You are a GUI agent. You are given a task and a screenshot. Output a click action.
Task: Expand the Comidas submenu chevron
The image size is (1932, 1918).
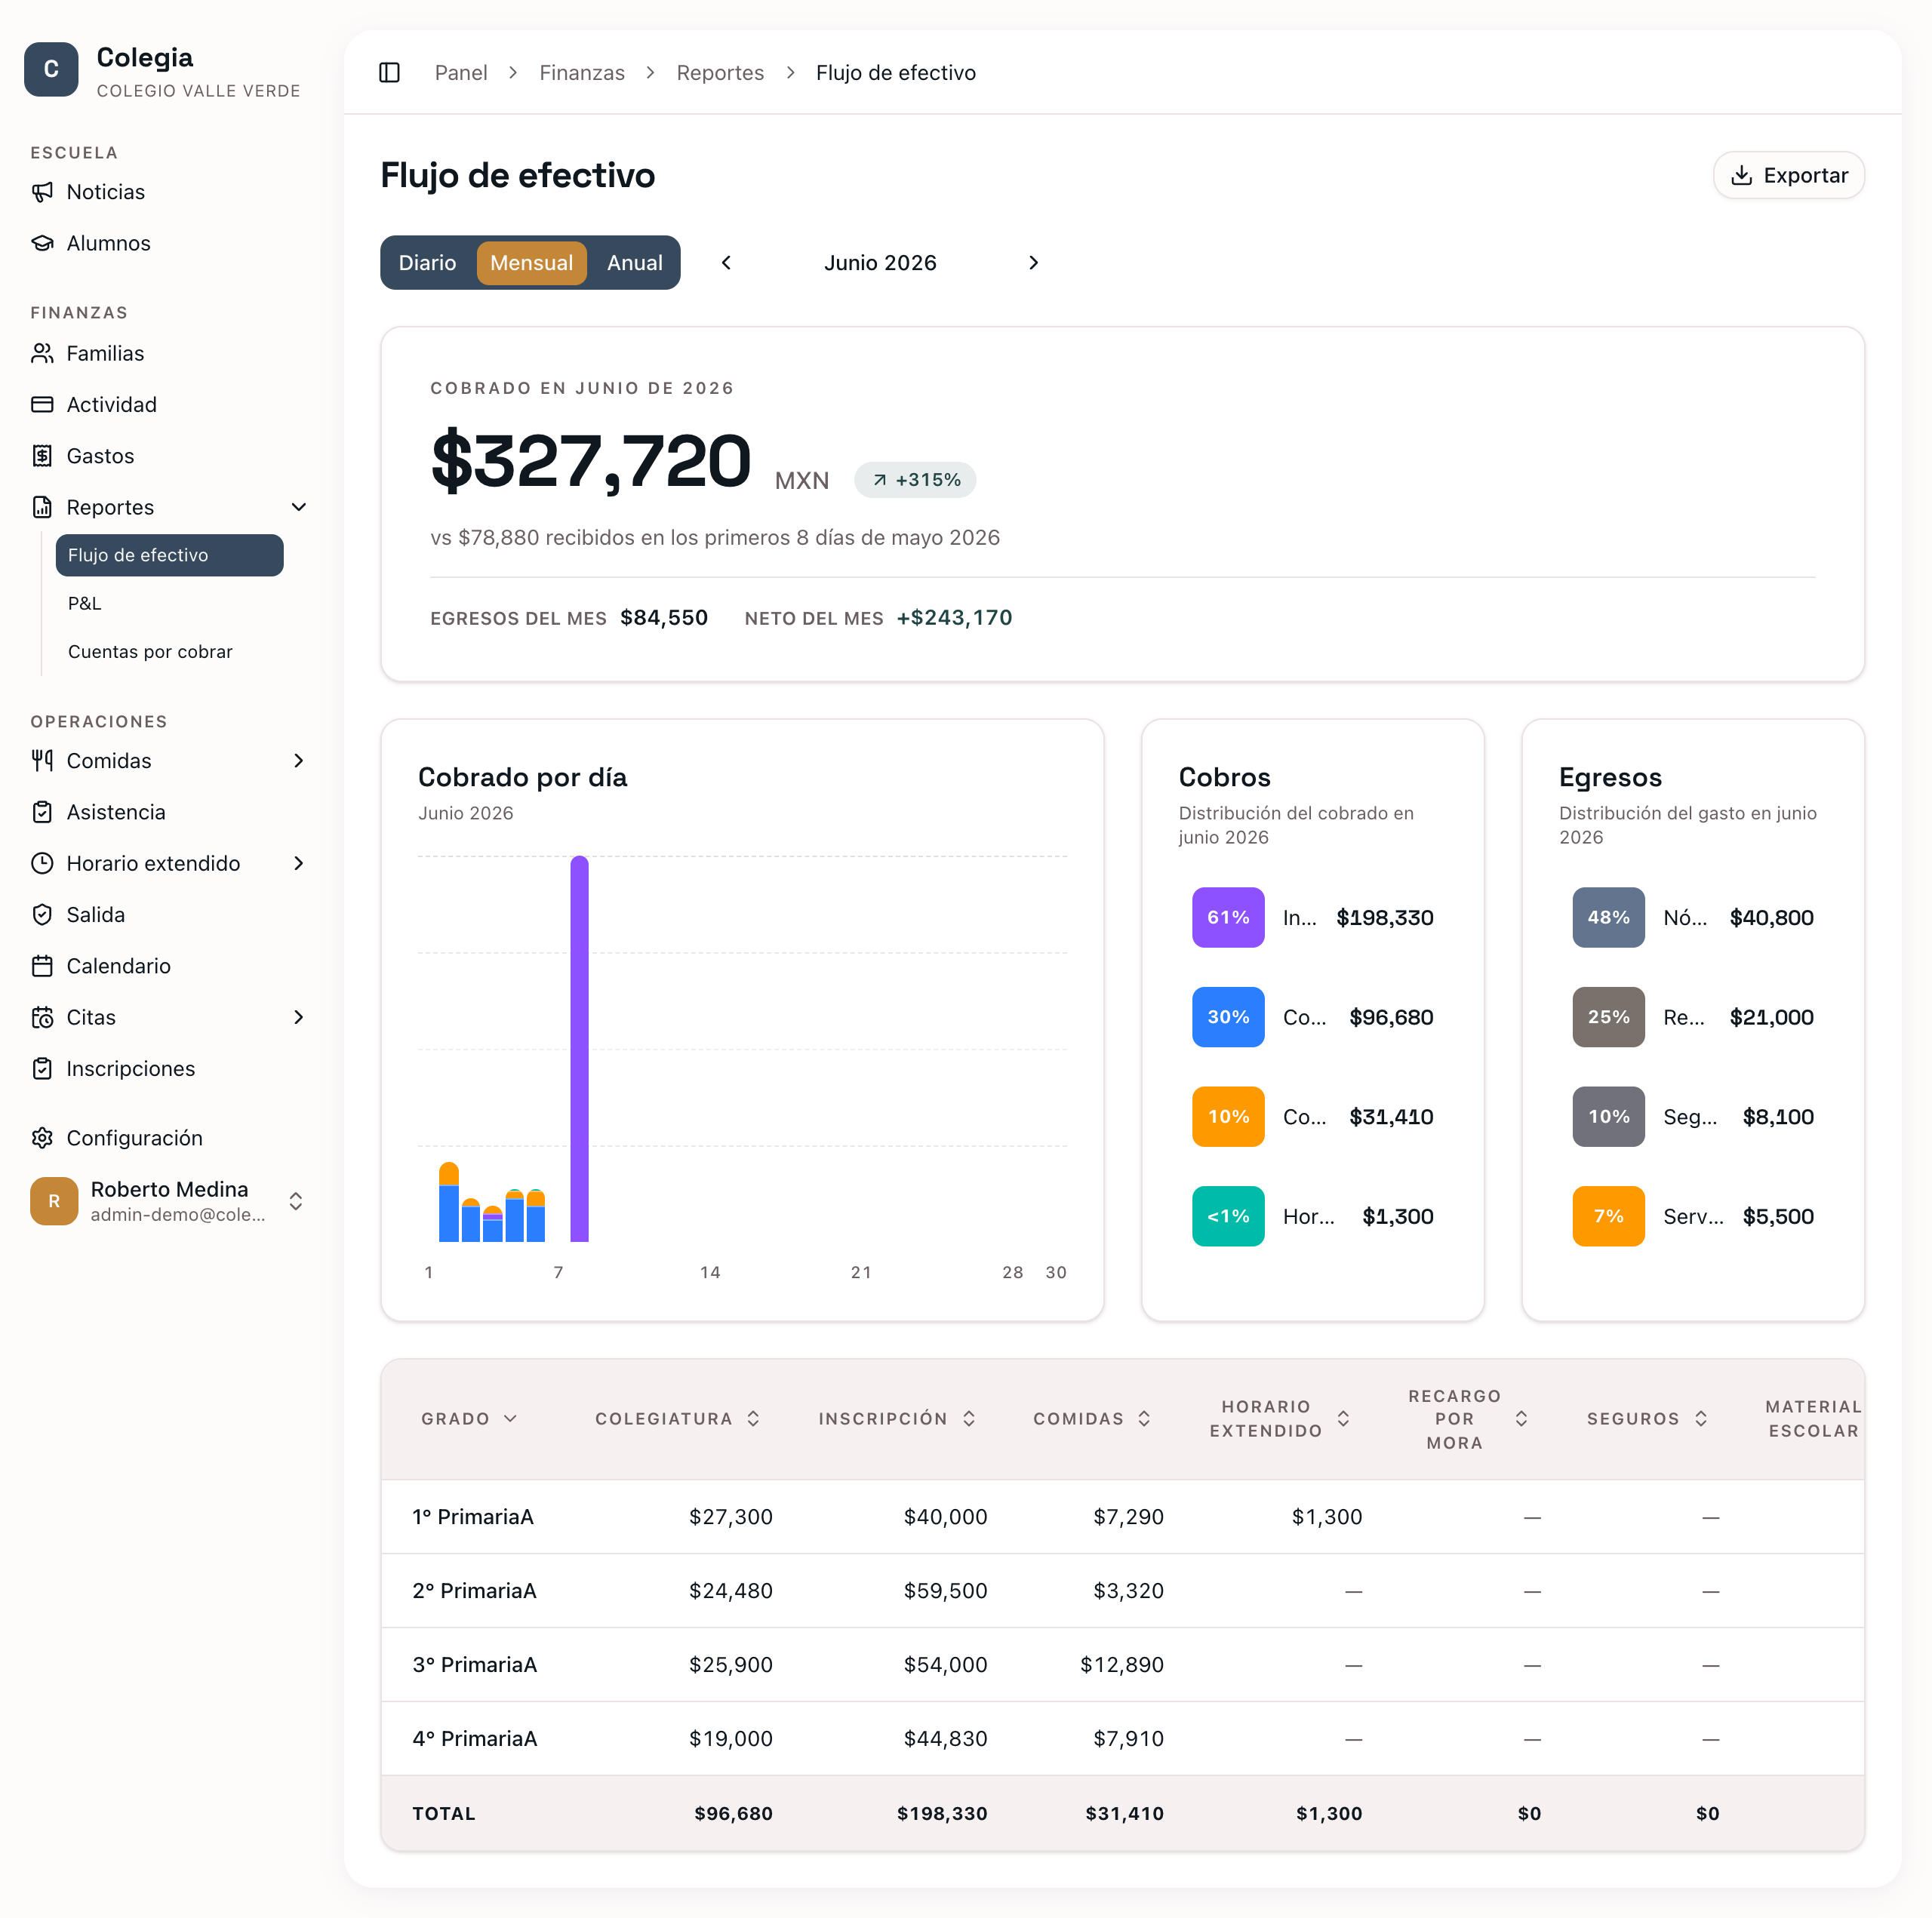(298, 761)
